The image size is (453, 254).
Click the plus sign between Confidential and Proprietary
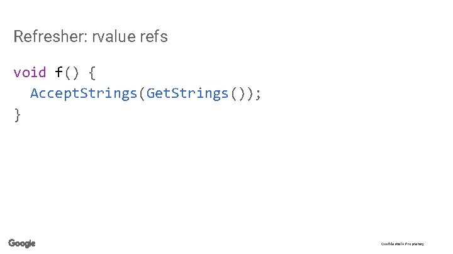pos(402,244)
